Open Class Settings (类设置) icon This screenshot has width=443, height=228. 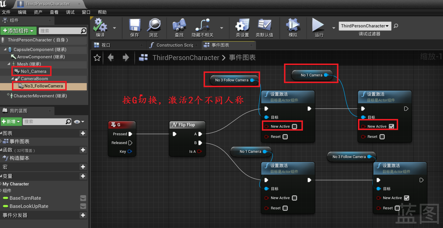(242, 25)
